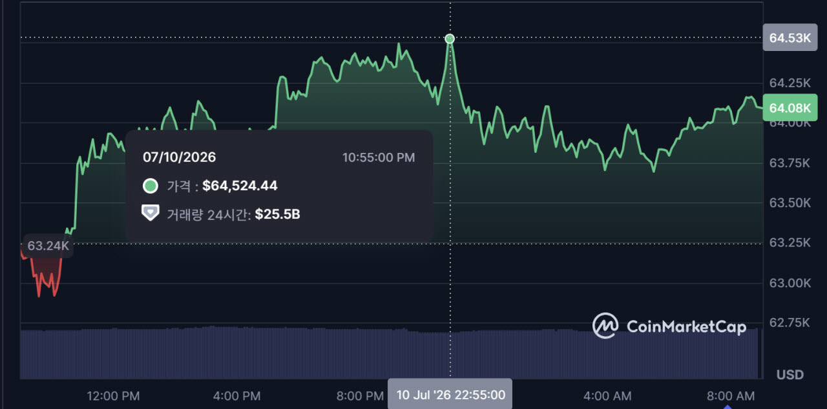827x409 pixels.
Task: Click the green price point marker on chart peak
Action: pyautogui.click(x=450, y=39)
